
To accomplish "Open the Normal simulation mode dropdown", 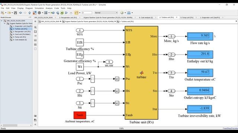I will point(106,13).
